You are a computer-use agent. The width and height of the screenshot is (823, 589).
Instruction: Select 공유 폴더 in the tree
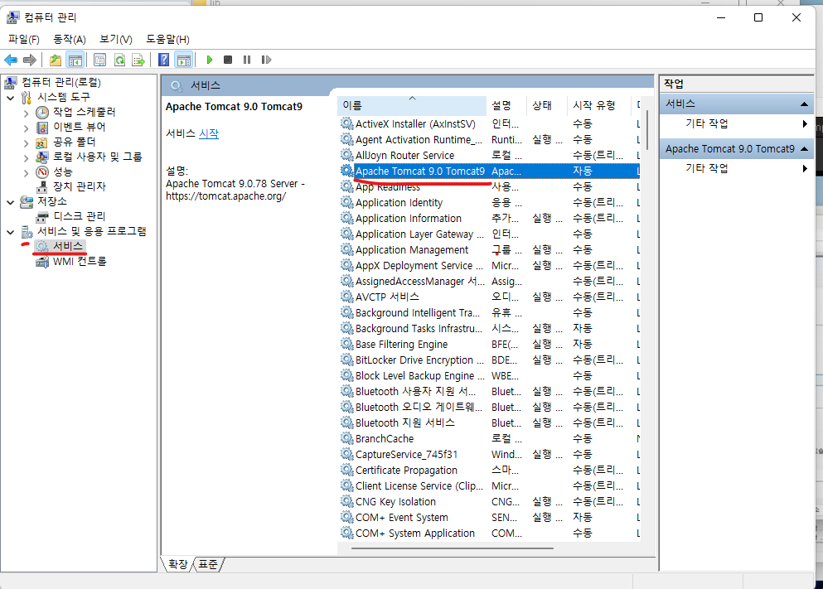(x=74, y=142)
